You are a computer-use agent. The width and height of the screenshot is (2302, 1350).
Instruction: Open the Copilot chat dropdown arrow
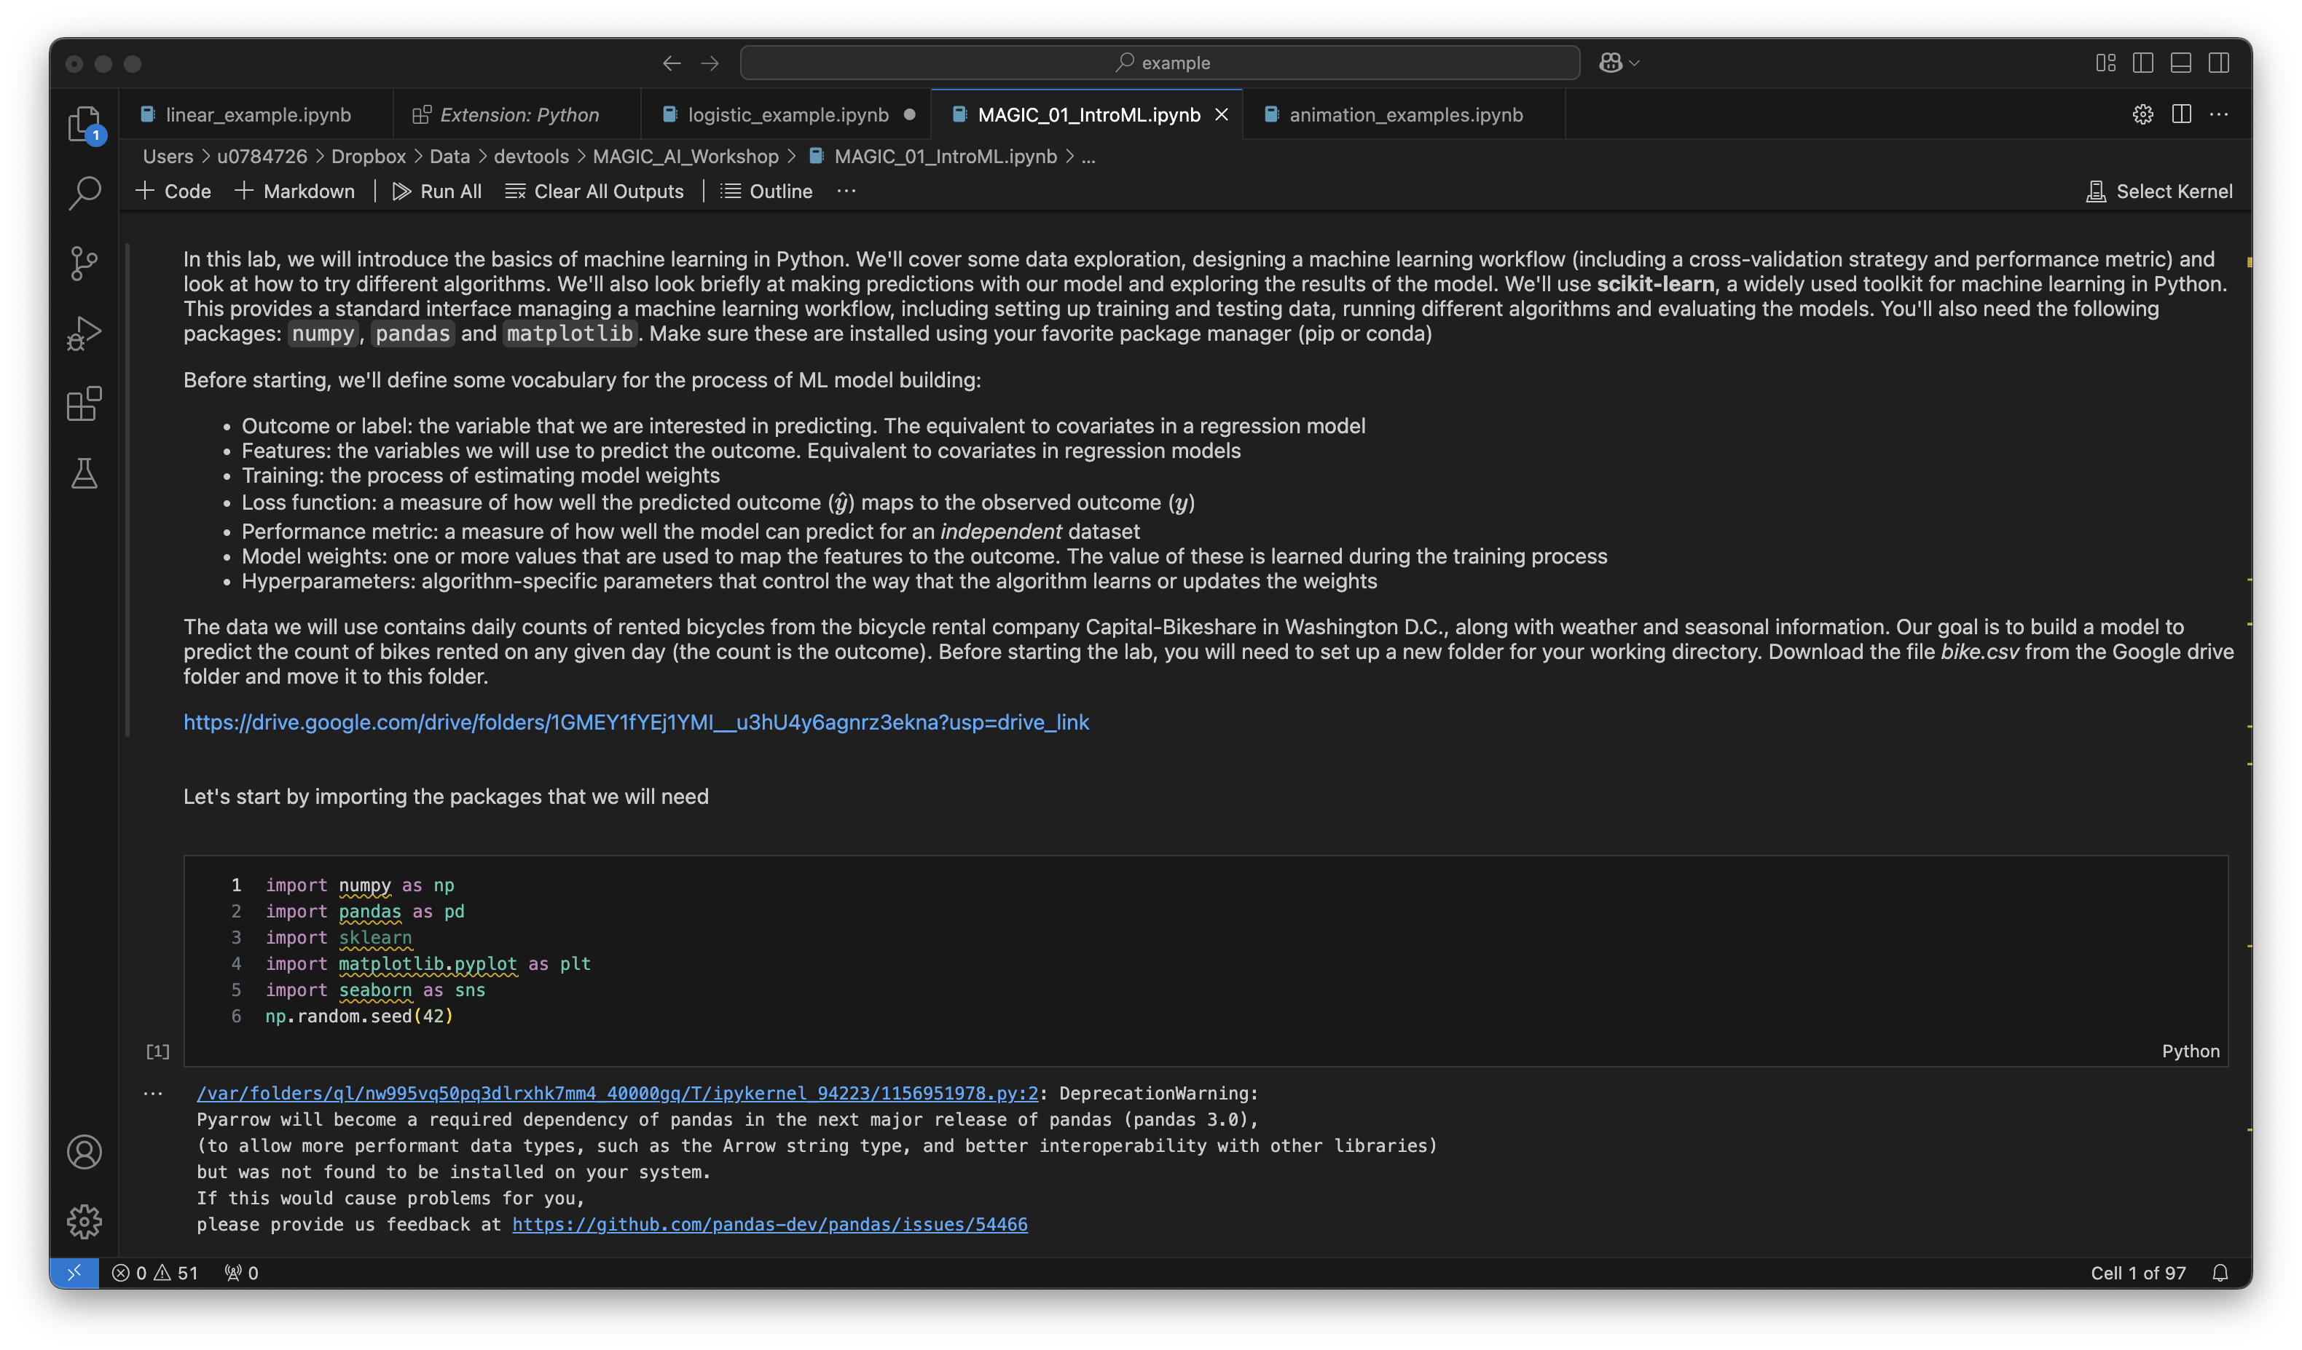(x=1634, y=63)
